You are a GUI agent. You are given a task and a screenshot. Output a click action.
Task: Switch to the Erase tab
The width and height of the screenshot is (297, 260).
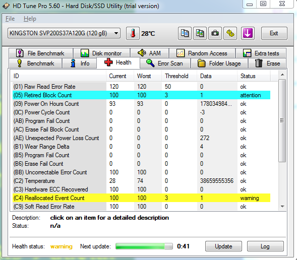(267, 63)
